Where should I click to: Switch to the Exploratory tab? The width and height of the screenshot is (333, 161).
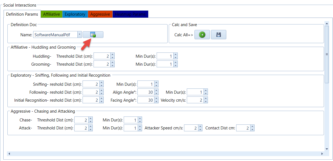75,14
